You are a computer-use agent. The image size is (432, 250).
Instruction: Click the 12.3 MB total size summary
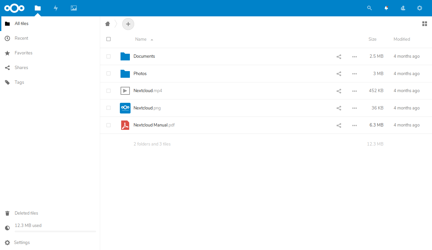click(x=375, y=144)
